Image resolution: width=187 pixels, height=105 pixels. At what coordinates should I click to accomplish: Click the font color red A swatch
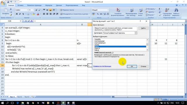tap(38, 14)
